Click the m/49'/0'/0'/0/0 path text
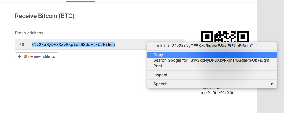 pos(217,93)
